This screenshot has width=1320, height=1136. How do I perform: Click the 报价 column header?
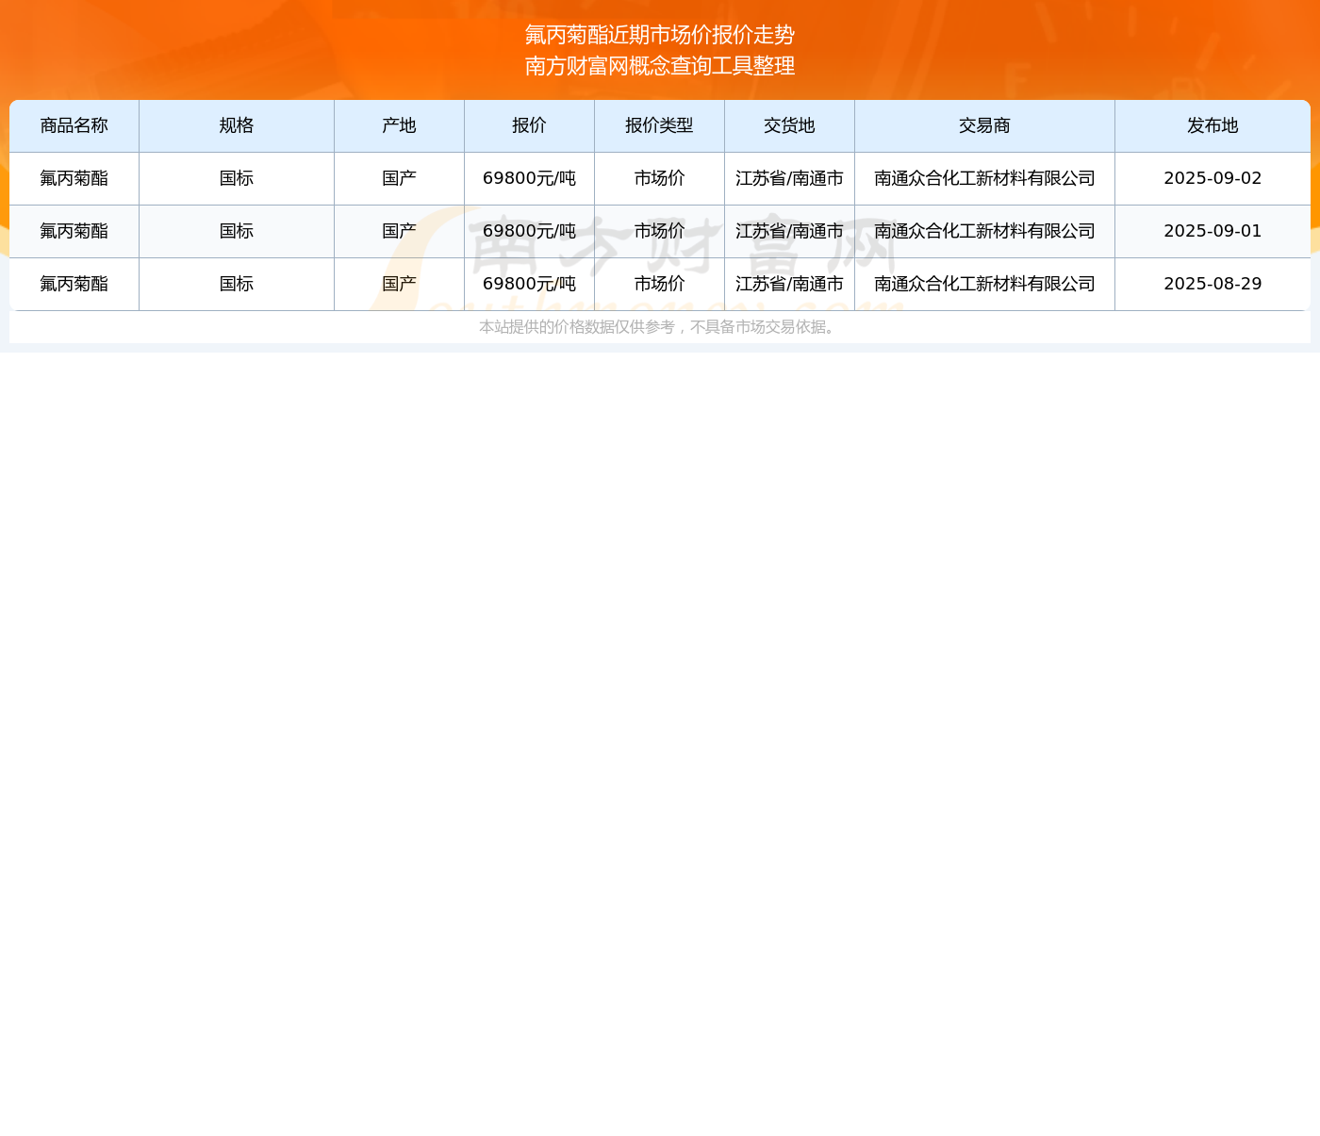530,125
